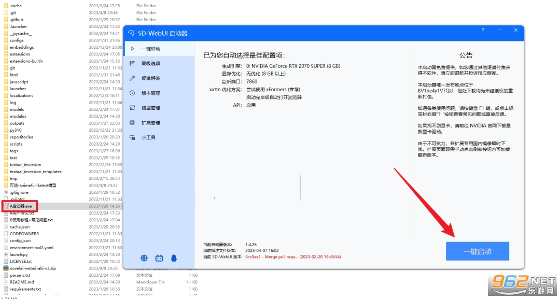Open 疑难解答 in launcher sidebar
Viewport: 560px width, 299px height.
[x=159, y=78]
